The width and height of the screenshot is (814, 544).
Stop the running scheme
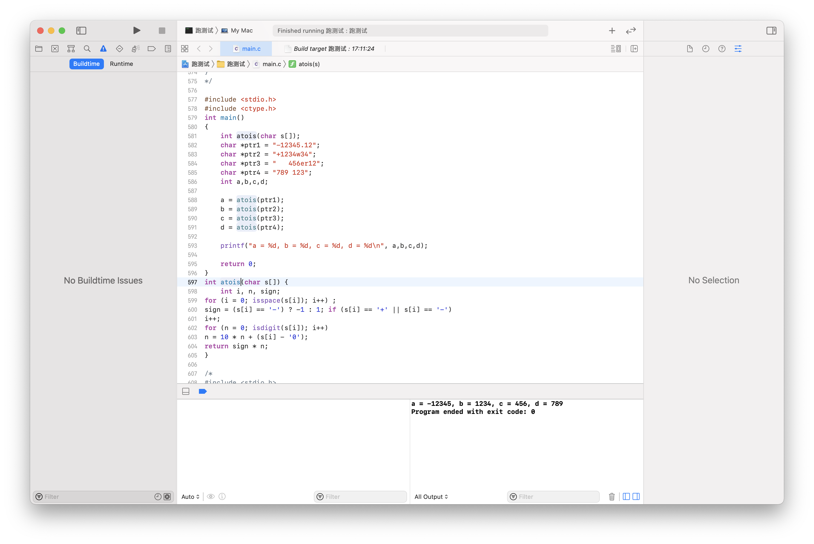(162, 31)
